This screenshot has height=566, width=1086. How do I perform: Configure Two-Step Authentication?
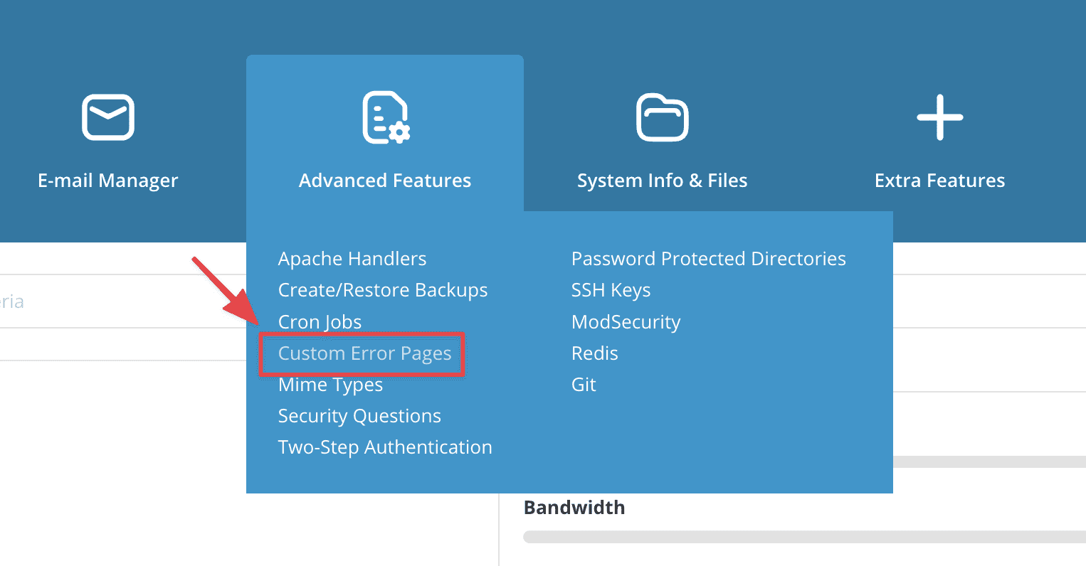click(x=385, y=447)
